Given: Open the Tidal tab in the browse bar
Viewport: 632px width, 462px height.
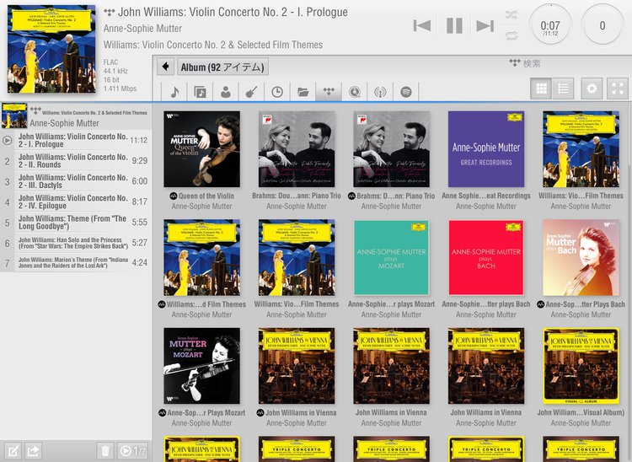Looking at the screenshot, I should click(329, 92).
